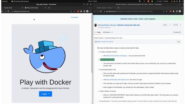The height and width of the screenshot is (104, 185).
Task: Select the Play with Docker tab
Action: (33, 8)
